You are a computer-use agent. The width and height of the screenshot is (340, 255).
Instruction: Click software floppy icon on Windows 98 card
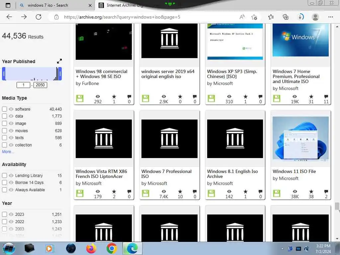point(80,98)
